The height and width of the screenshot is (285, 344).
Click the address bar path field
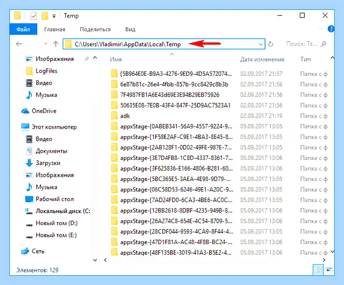click(164, 44)
